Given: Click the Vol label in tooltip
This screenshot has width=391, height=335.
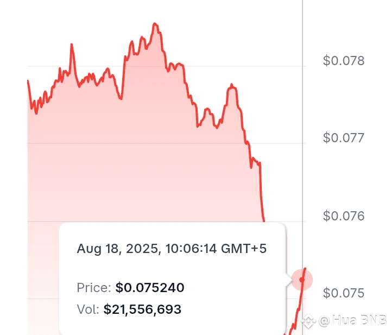Looking at the screenshot, I should pos(88,309).
